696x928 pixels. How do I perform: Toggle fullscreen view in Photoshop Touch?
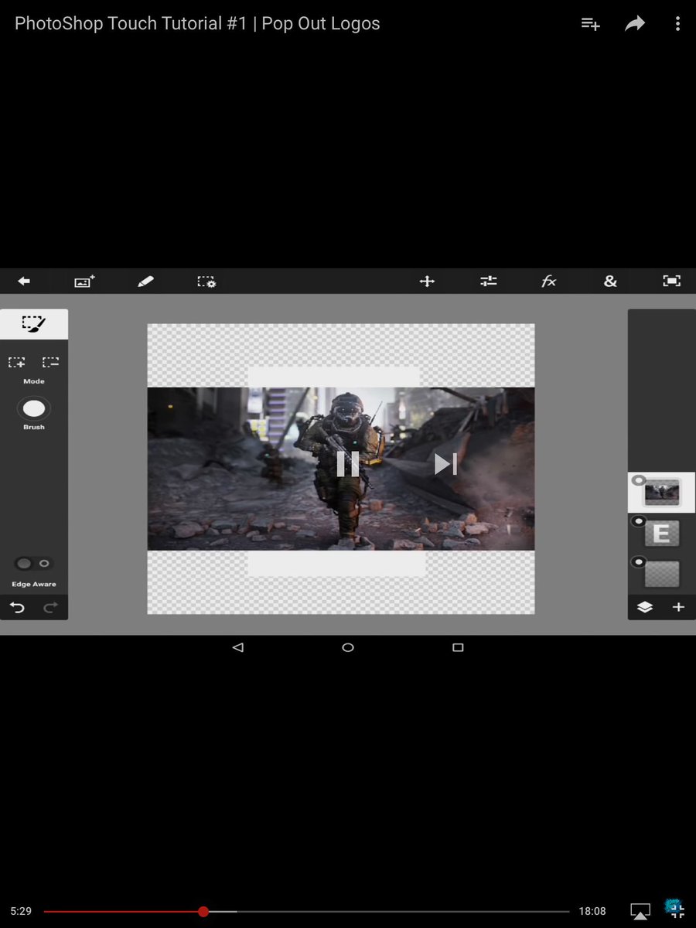(672, 281)
